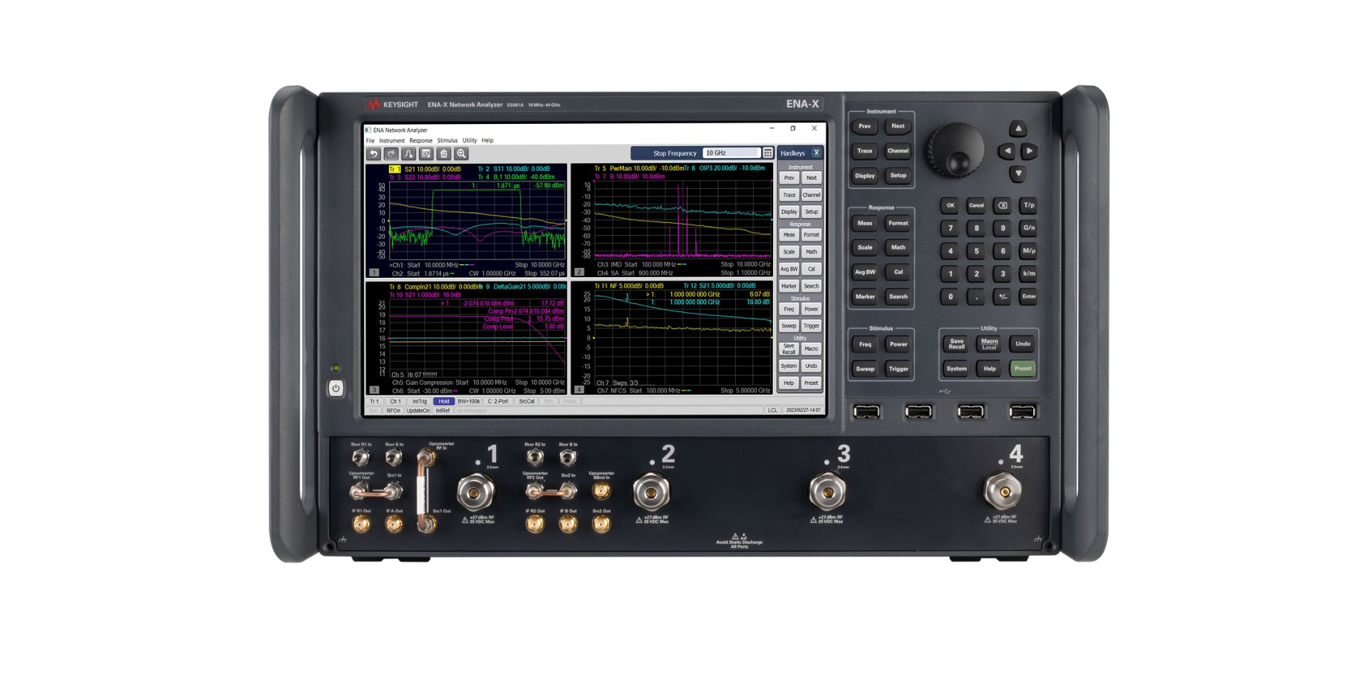This screenshot has height=684, width=1368.
Task: Click the Port 1 RF test connector
Action: click(475, 492)
